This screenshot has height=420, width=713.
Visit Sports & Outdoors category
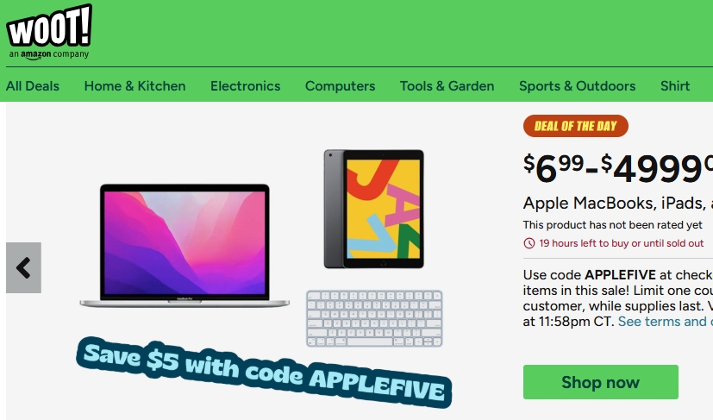577,86
